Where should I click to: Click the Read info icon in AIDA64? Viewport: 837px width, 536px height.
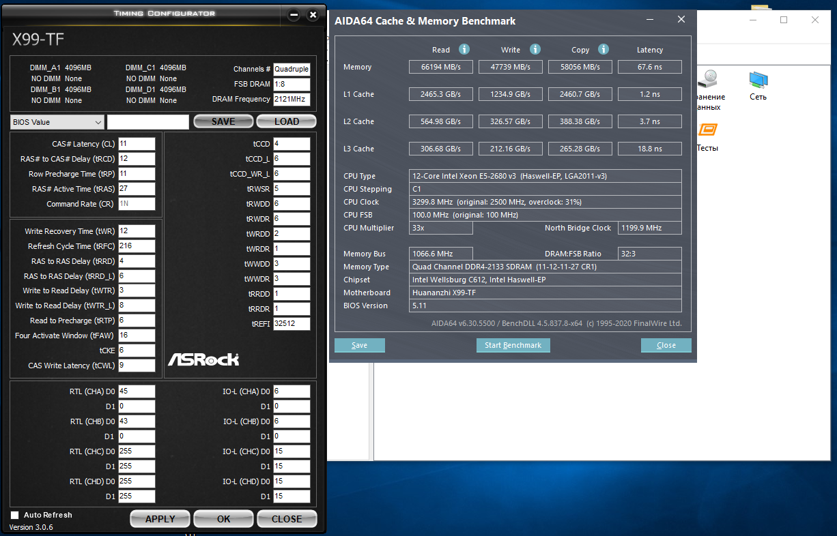pos(464,49)
